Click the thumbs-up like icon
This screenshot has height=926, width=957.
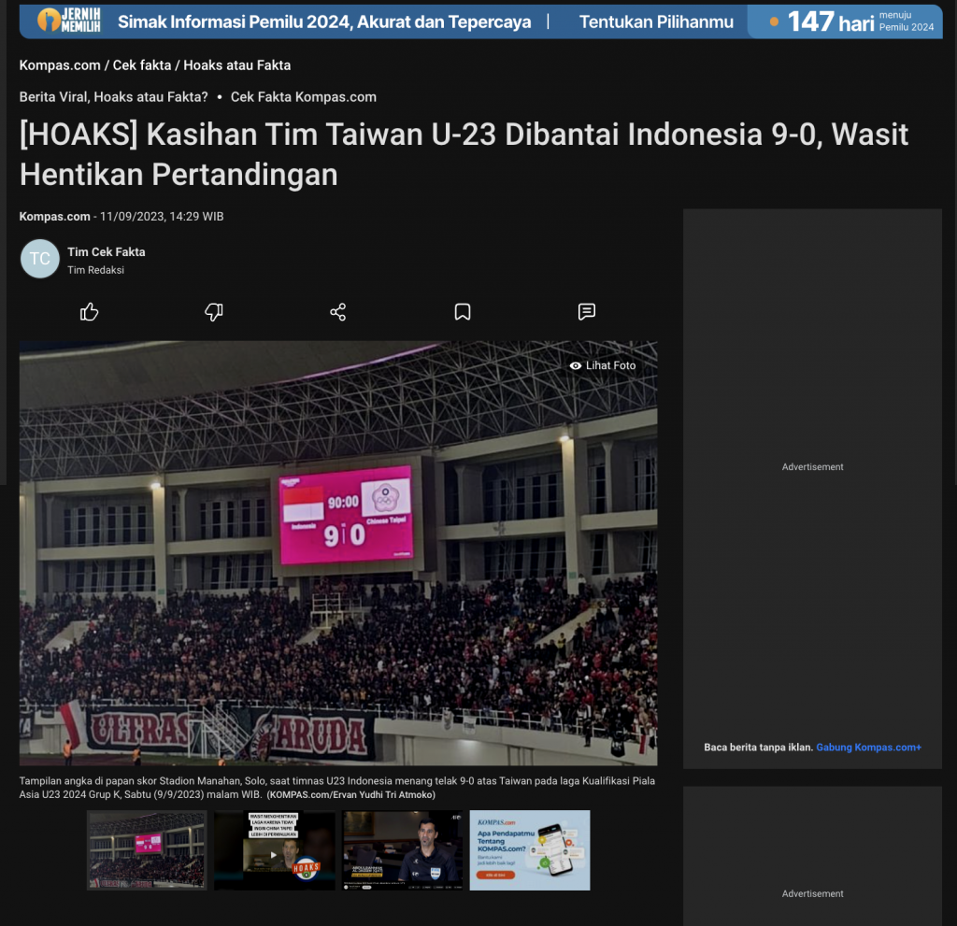(x=89, y=312)
